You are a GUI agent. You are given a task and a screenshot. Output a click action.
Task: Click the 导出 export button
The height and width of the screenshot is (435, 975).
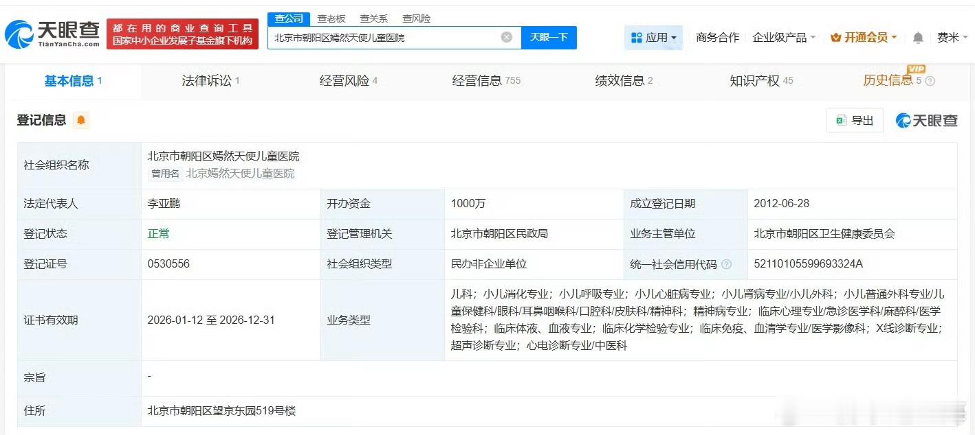click(x=855, y=119)
